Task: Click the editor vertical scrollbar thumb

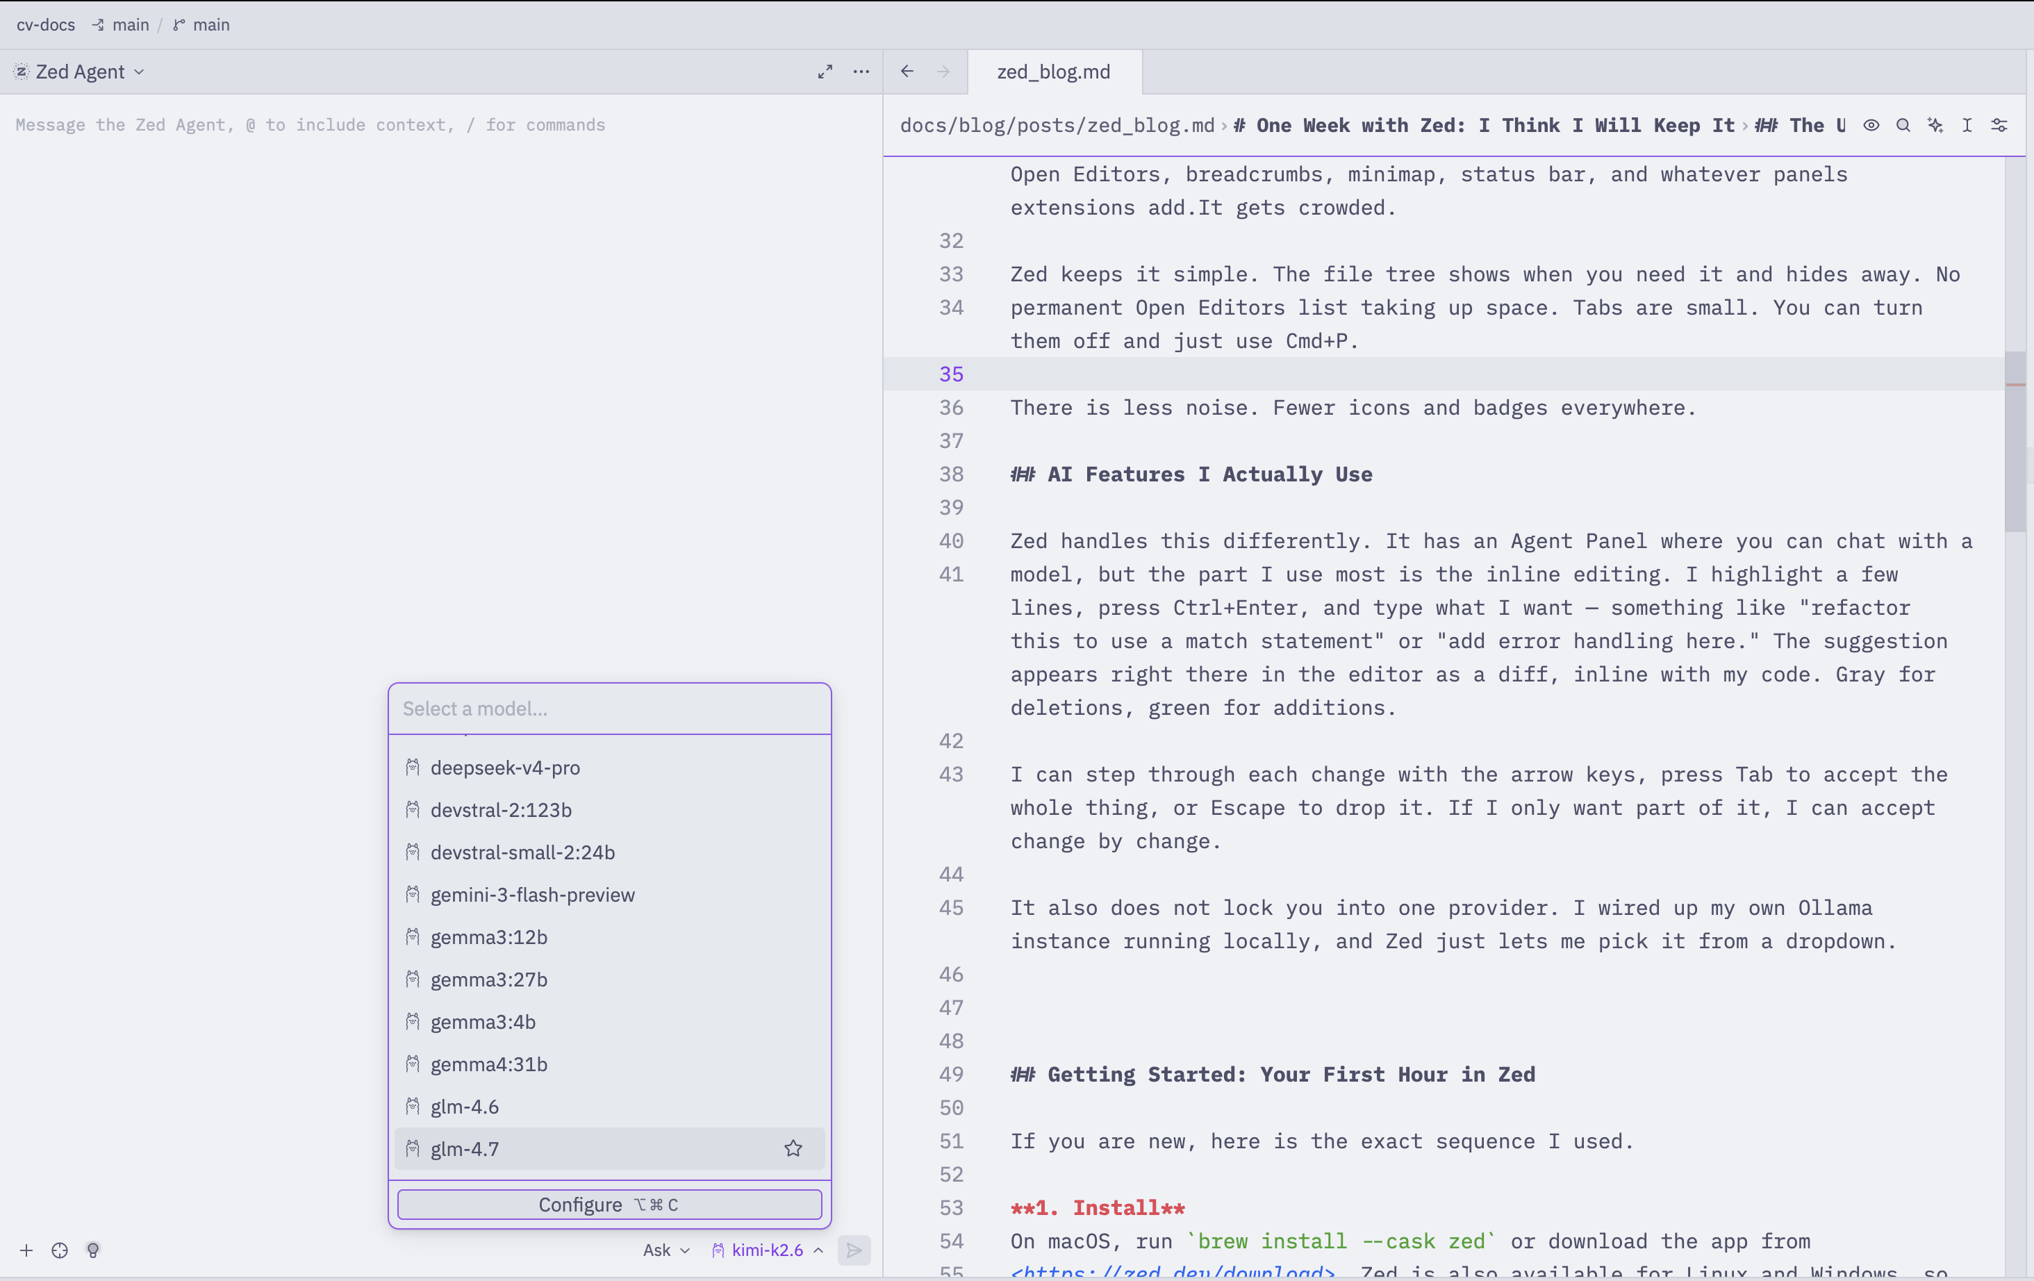Action: (x=2015, y=442)
